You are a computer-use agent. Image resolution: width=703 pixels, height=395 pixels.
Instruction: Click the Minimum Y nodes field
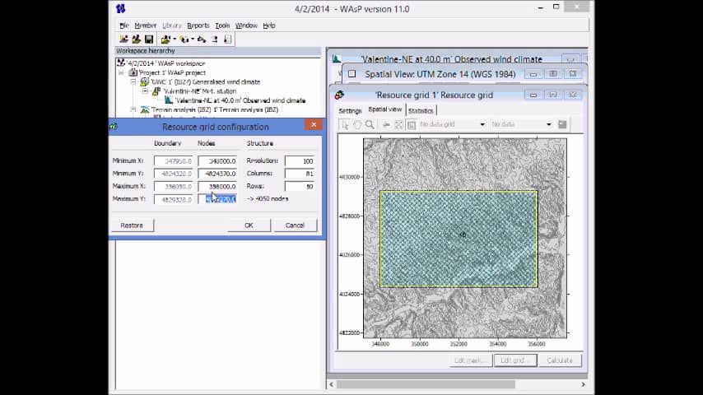[x=217, y=174]
